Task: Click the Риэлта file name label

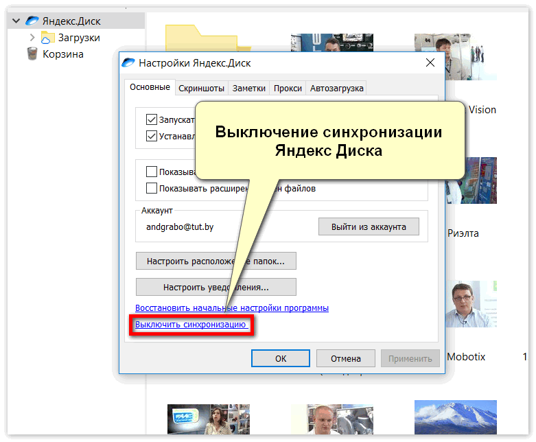Action: pyautogui.click(x=463, y=233)
